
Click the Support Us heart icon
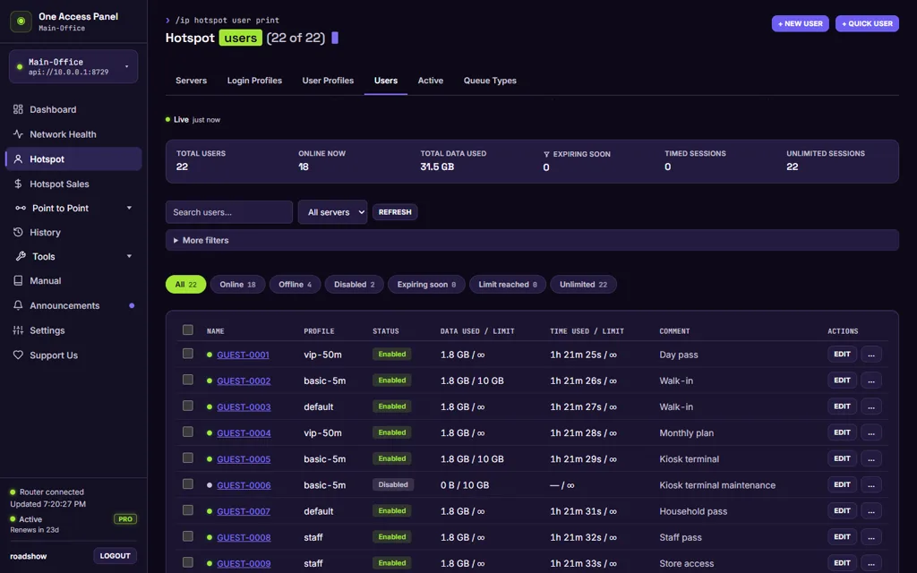point(18,355)
